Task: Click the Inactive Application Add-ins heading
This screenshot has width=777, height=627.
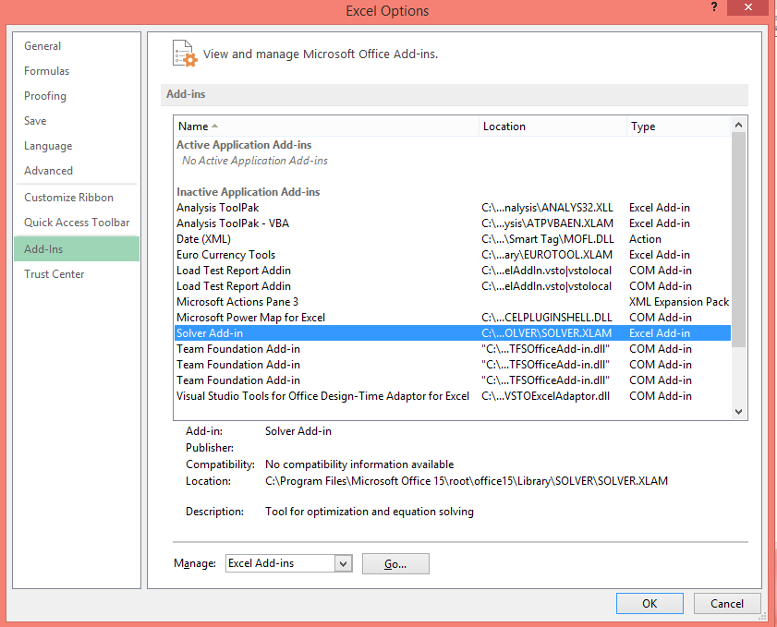Action: click(x=249, y=192)
